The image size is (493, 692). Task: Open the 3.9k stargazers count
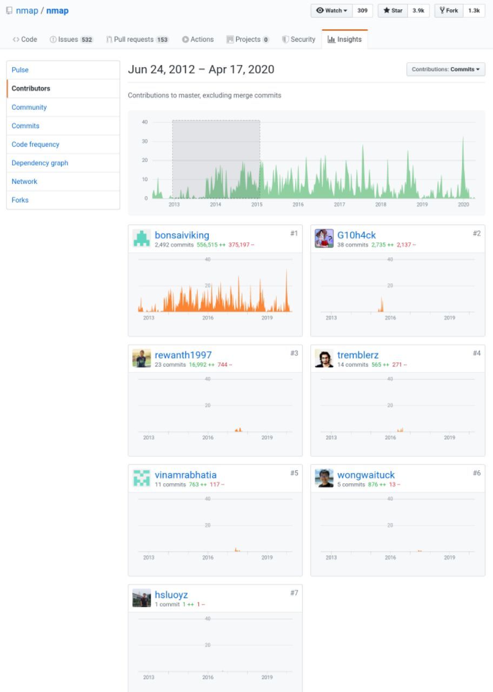(418, 11)
